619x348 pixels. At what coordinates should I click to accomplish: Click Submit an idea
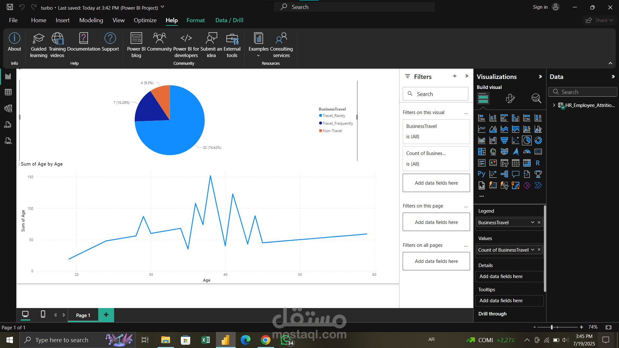click(x=211, y=45)
